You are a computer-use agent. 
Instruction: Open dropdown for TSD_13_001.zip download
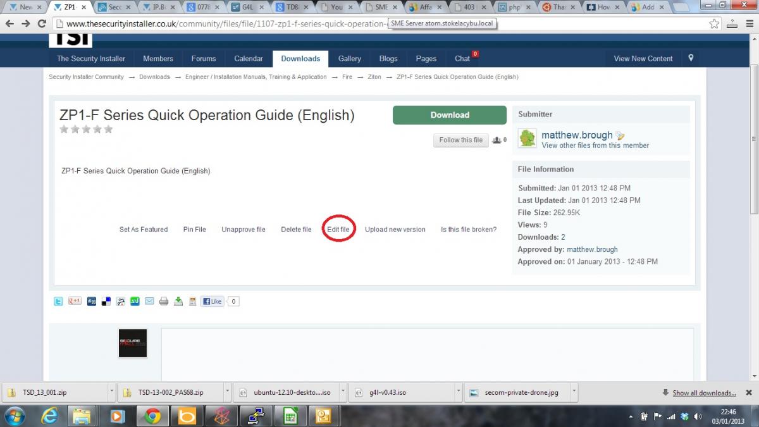point(112,392)
